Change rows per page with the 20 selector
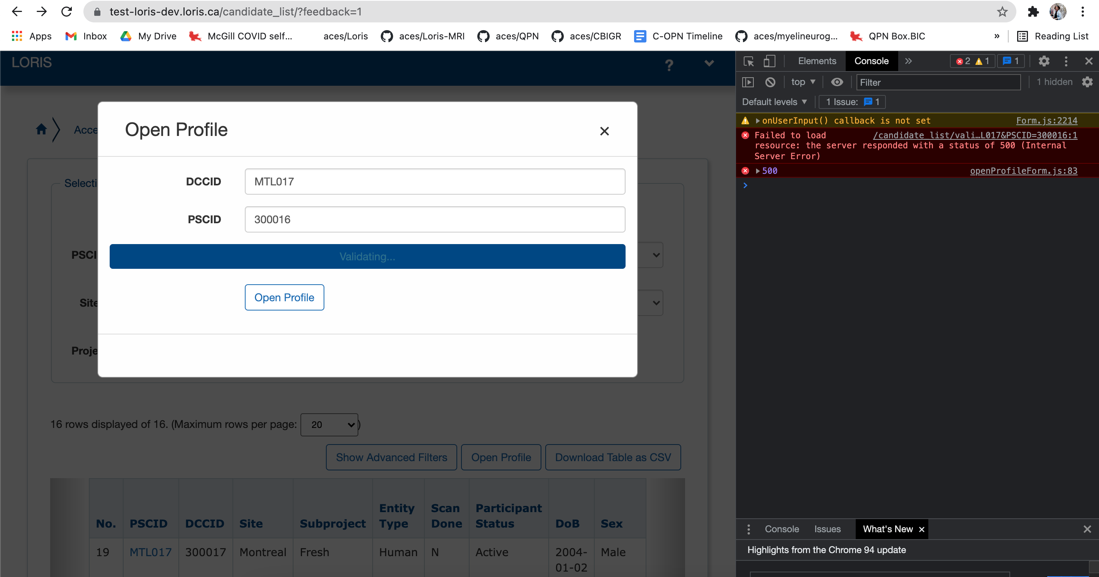Image resolution: width=1099 pixels, height=577 pixels. [x=329, y=425]
